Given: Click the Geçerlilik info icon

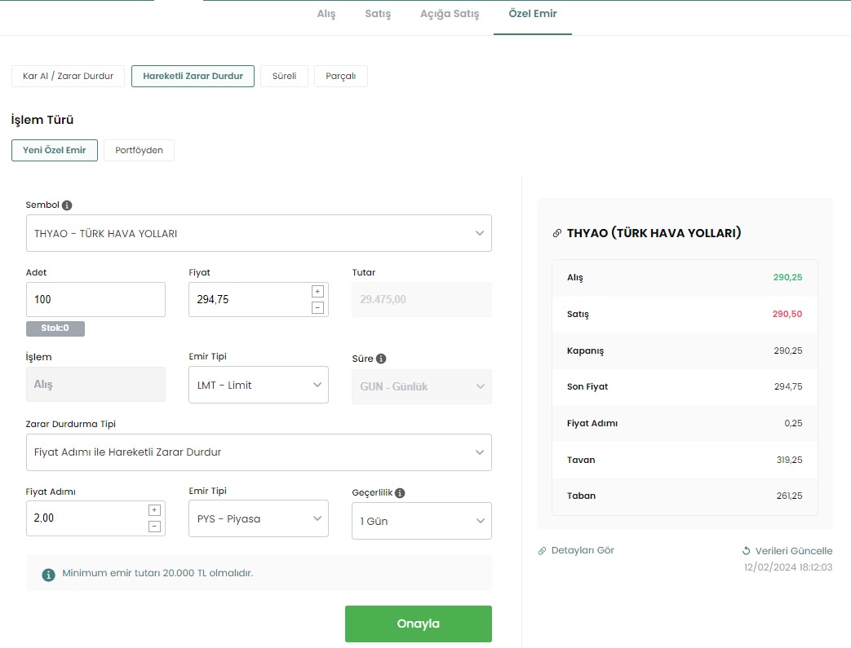Looking at the screenshot, I should click(400, 493).
